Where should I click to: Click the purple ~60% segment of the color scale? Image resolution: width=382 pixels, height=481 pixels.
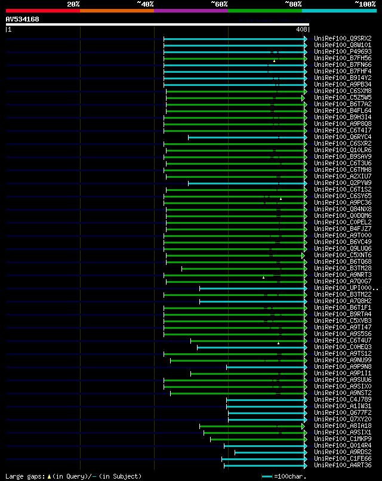[x=191, y=11]
